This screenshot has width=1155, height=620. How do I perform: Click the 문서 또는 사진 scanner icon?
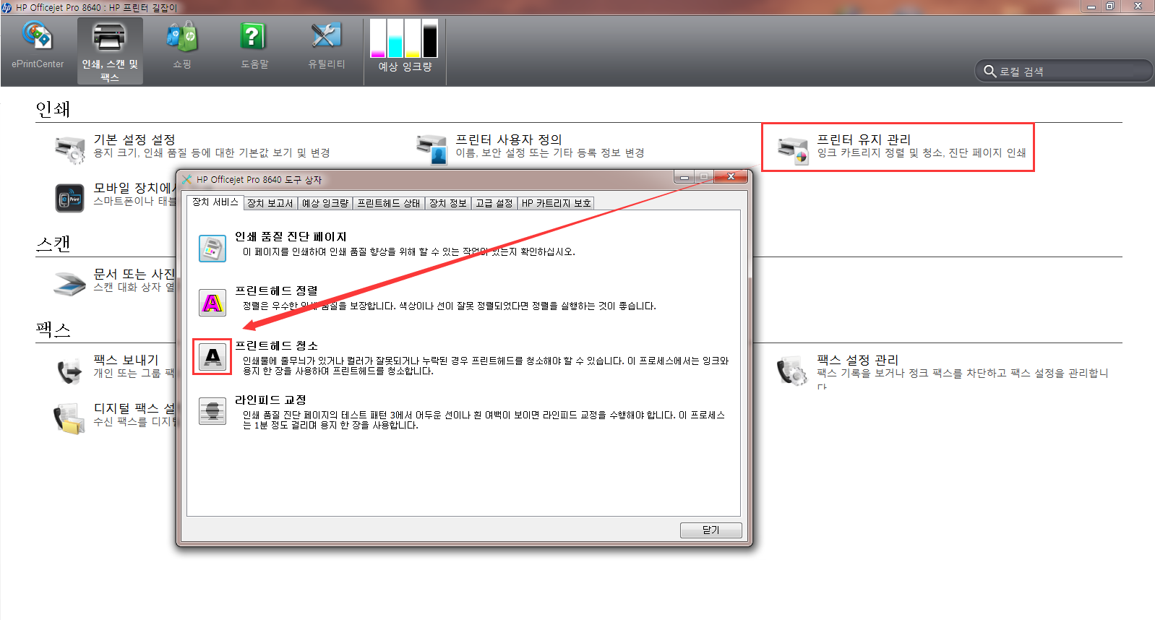click(x=70, y=283)
